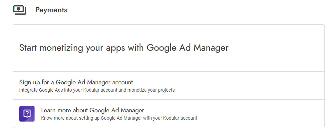This screenshot has width=333, height=135.
Task: Click empty space in the Sign up row
Action: [244, 85]
